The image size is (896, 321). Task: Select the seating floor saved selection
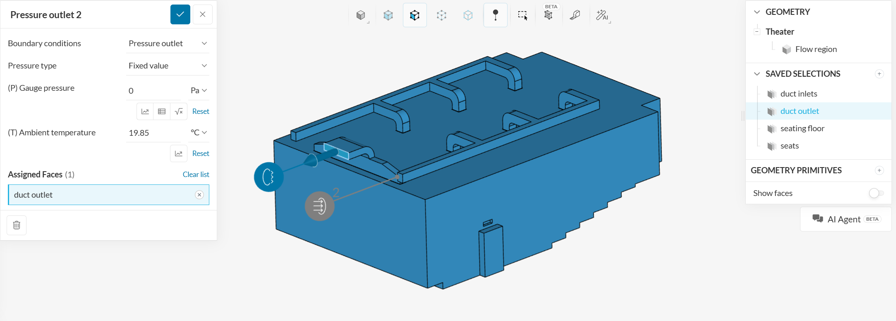pos(802,129)
